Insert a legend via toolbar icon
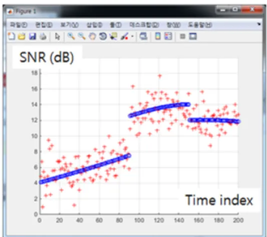 [x=168, y=36]
